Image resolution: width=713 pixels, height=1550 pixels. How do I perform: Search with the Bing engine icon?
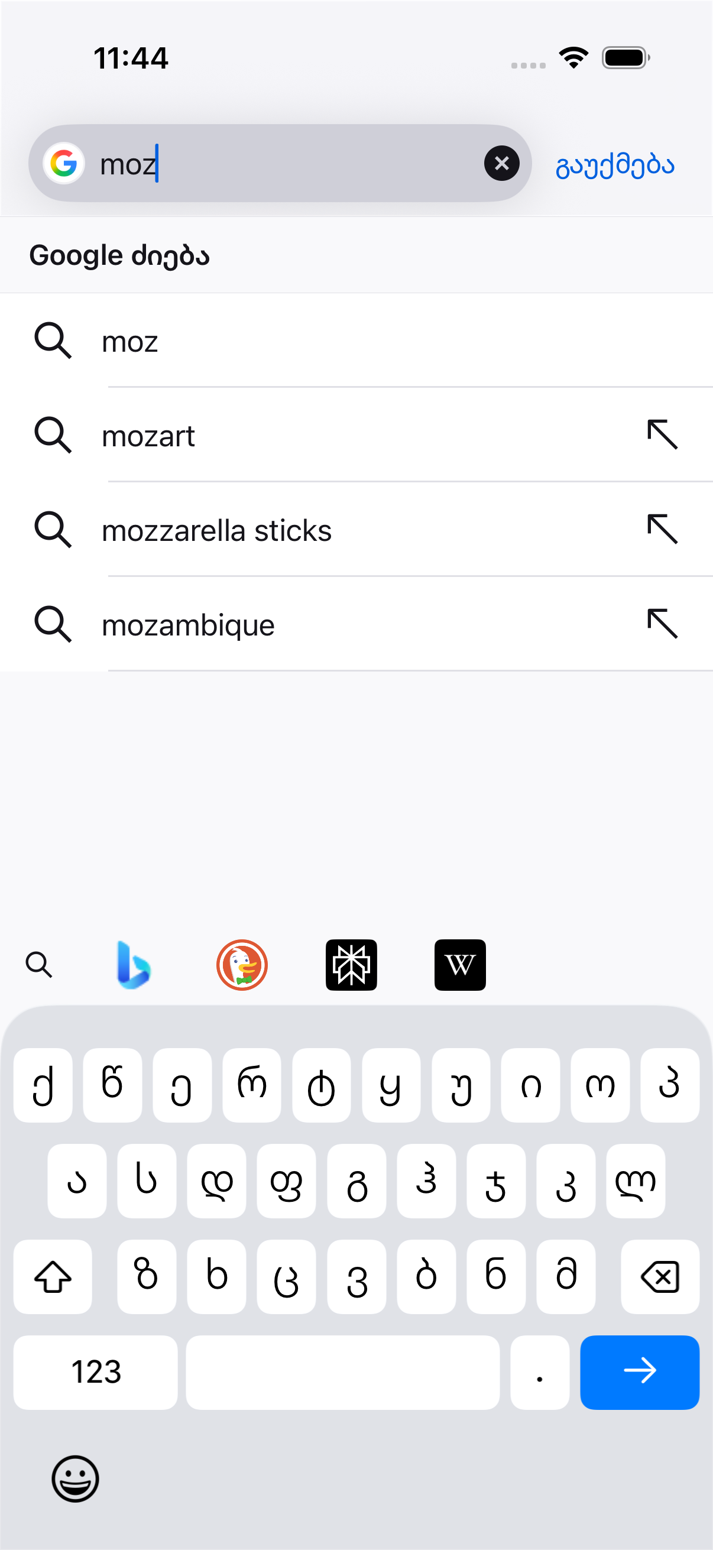[133, 965]
